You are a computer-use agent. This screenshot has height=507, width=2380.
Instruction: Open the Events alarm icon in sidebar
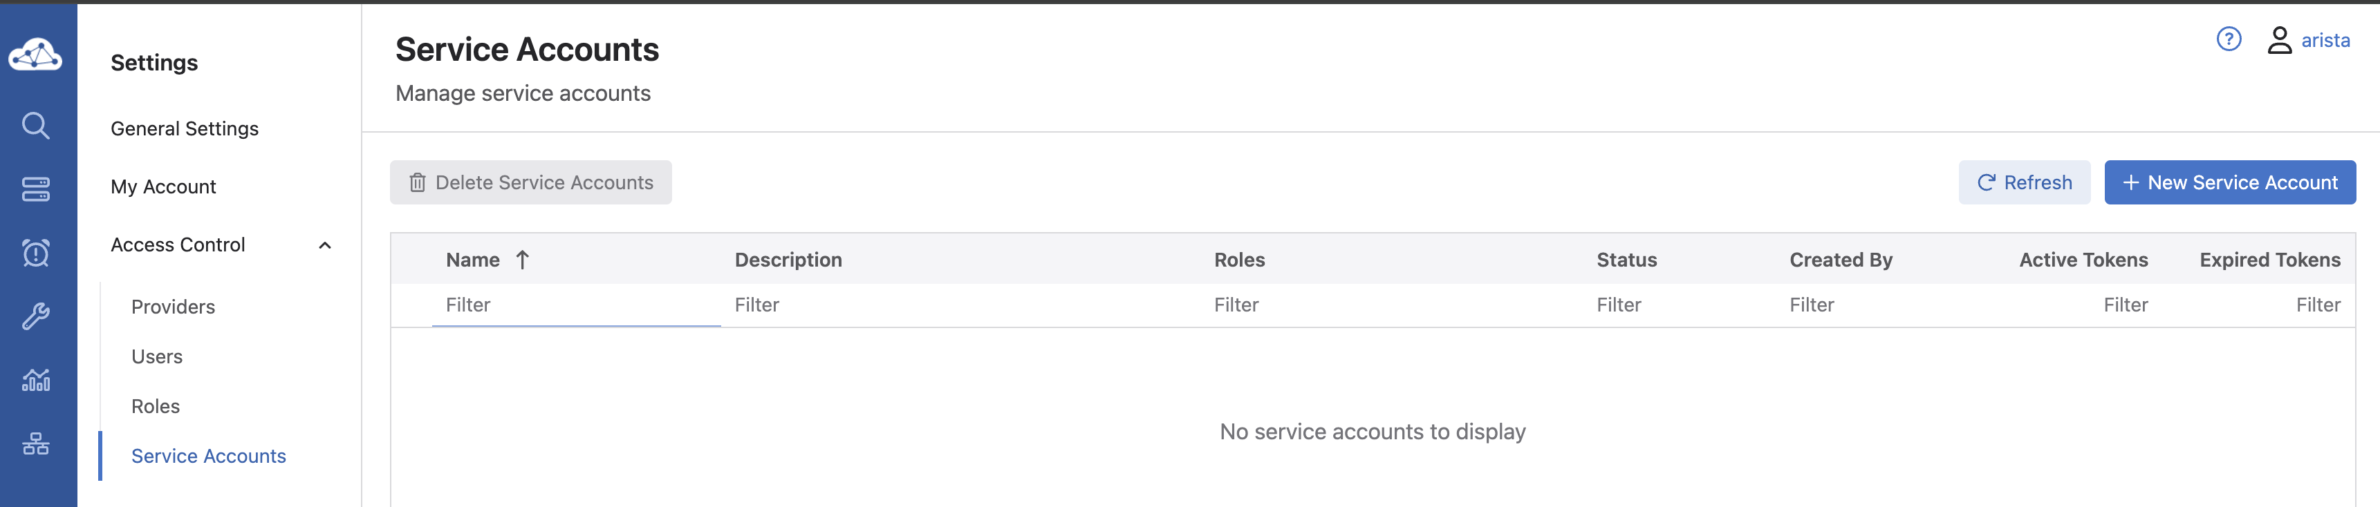(35, 252)
